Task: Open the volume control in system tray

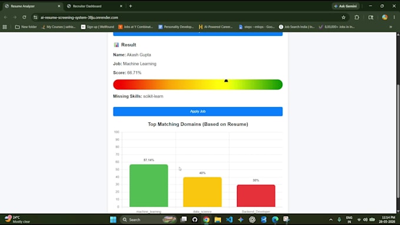Action: coord(365,219)
